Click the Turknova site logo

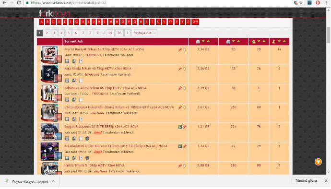click(55, 13)
